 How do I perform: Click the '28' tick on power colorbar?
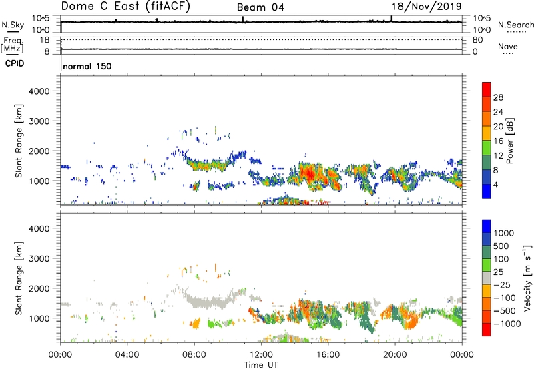point(498,97)
